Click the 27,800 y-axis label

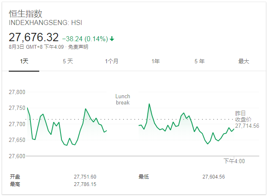pyautogui.click(x=17, y=92)
